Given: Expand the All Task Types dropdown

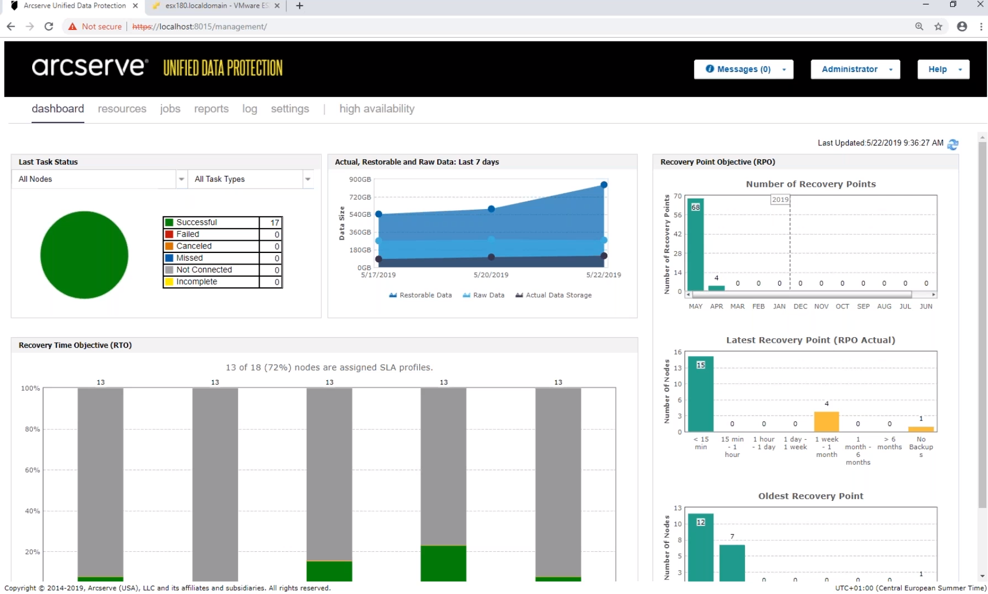Looking at the screenshot, I should click(308, 179).
